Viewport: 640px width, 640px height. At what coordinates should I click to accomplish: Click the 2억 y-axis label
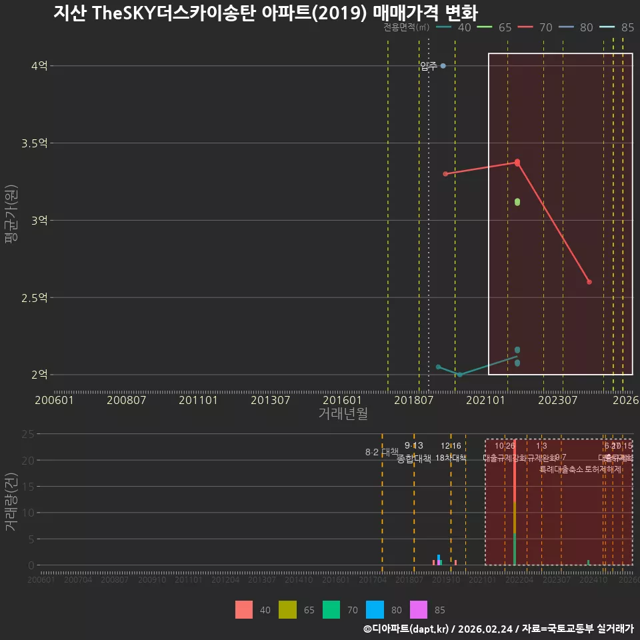click(39, 375)
